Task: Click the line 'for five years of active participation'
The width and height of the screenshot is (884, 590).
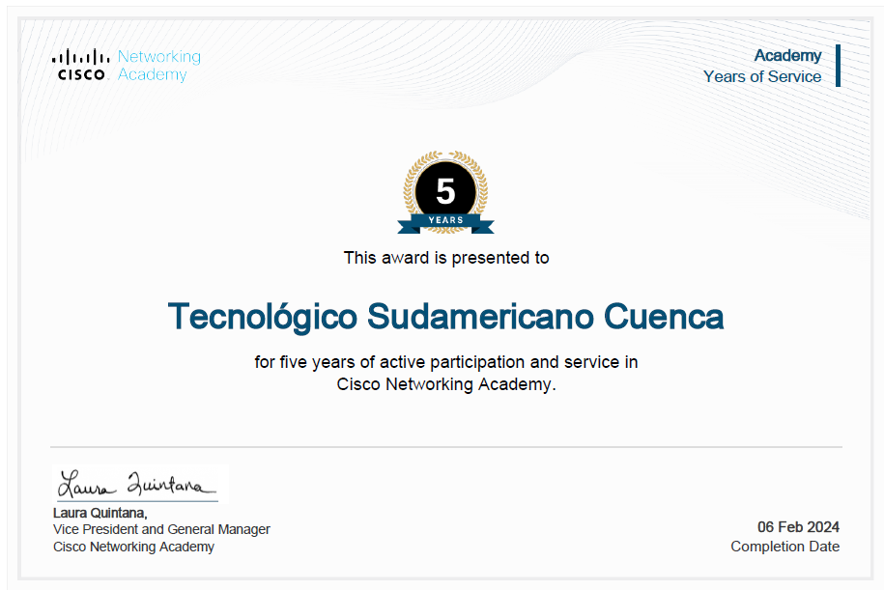Action: point(446,362)
